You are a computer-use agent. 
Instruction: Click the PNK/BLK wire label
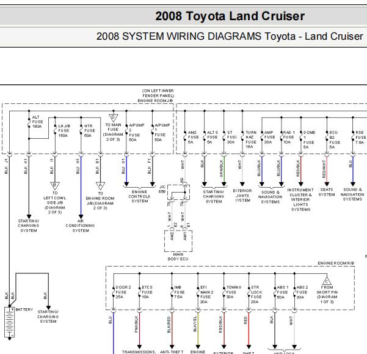tap(136, 324)
